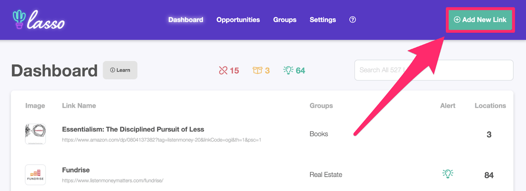Screen dimensions: 526x191
Task: Click the out-of-stock box icon
Action: pyautogui.click(x=257, y=70)
